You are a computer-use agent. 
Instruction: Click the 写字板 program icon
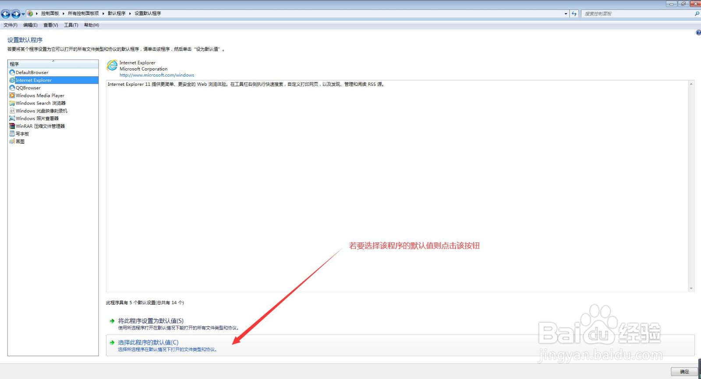[12, 133]
